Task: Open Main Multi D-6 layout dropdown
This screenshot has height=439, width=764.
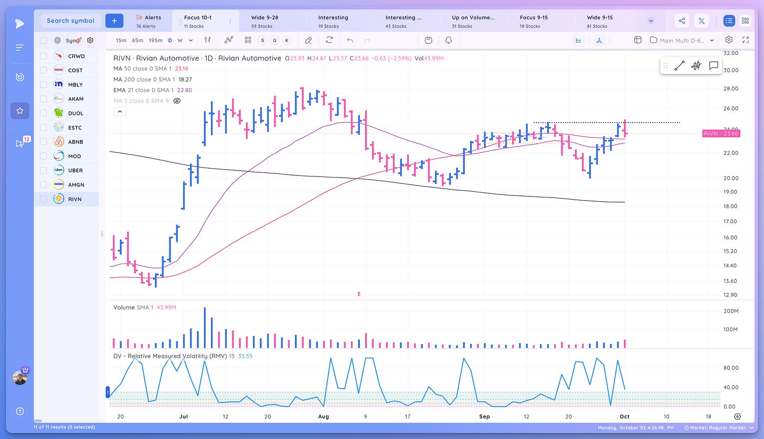Action: click(x=682, y=40)
